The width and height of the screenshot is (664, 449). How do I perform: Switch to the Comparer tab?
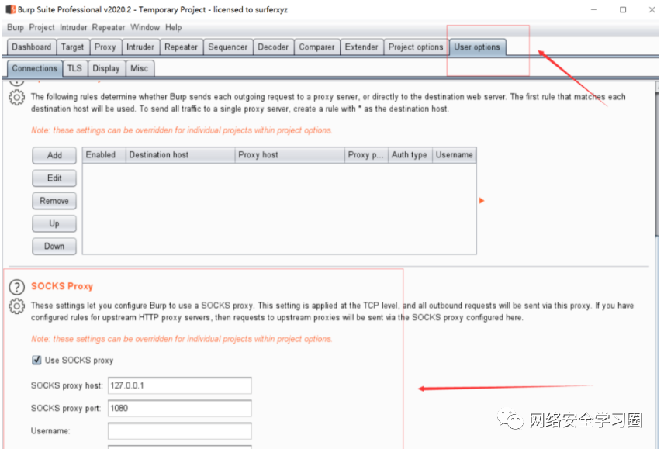tap(316, 47)
